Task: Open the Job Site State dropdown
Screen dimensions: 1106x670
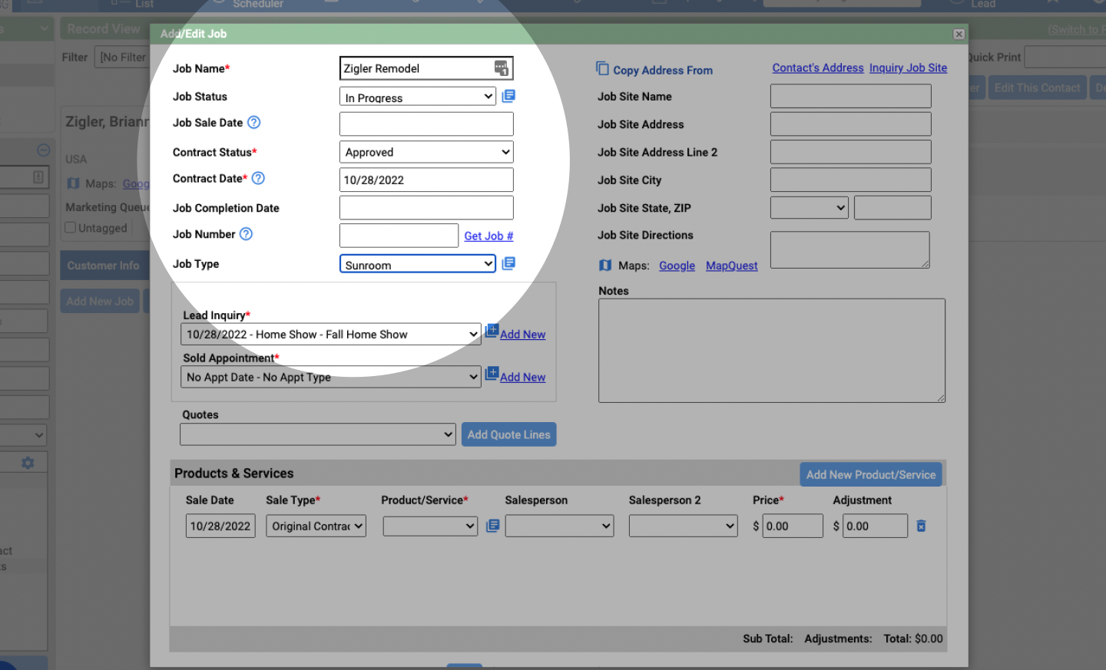Action: pos(810,207)
